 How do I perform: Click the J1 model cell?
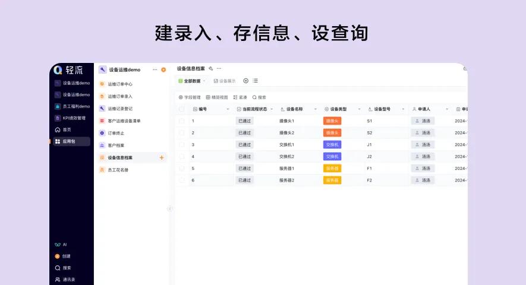(369, 144)
